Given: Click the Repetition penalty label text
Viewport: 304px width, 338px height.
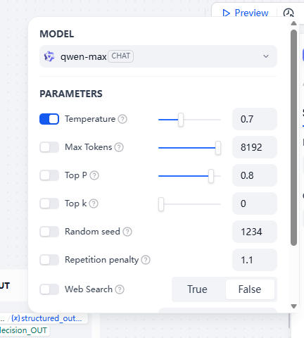Looking at the screenshot, I should click(x=101, y=260).
